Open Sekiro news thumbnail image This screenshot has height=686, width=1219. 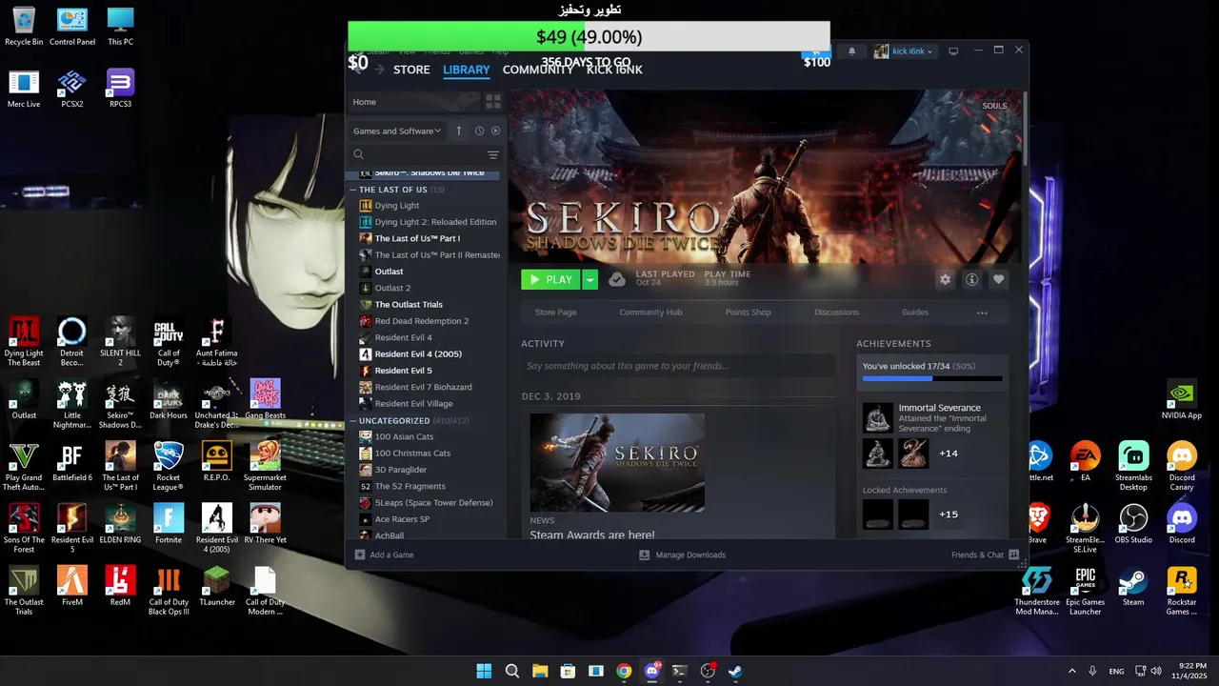617,462
